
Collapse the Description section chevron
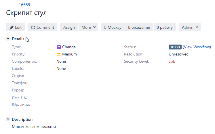click(8, 119)
